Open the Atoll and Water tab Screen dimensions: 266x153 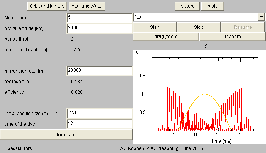pyautogui.click(x=88, y=6)
